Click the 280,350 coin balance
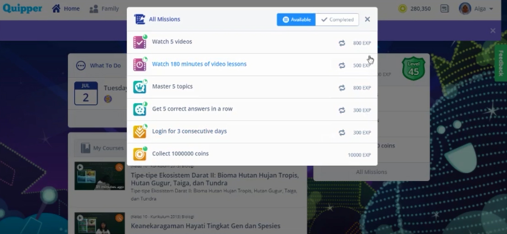507x234 pixels. coord(421,9)
